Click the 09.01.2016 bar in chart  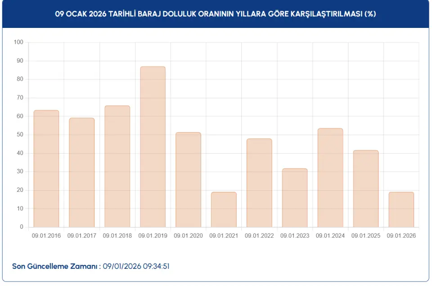(x=46, y=169)
